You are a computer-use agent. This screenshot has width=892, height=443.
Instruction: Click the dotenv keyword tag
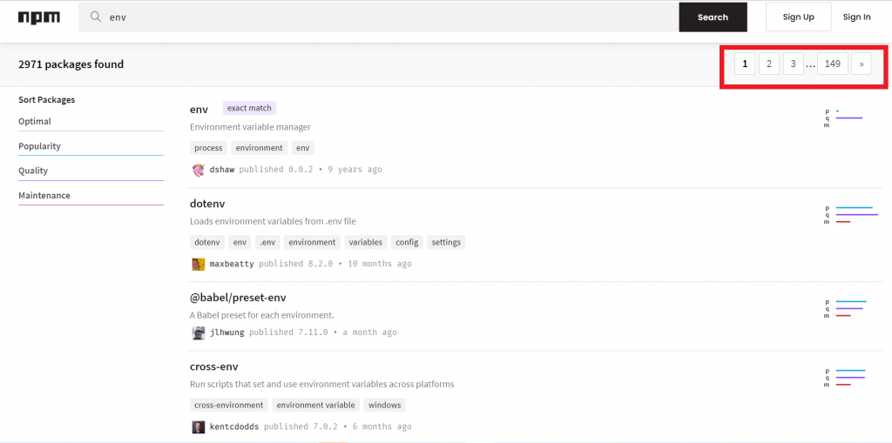tap(207, 242)
